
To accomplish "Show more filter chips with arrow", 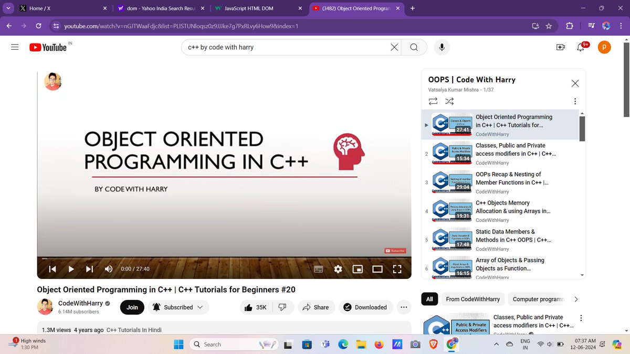I will [576, 299].
